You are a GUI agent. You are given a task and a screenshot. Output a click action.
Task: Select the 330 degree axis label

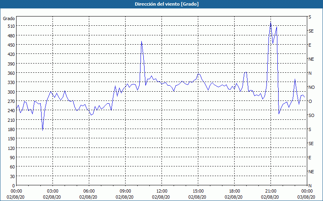click(x=11, y=82)
